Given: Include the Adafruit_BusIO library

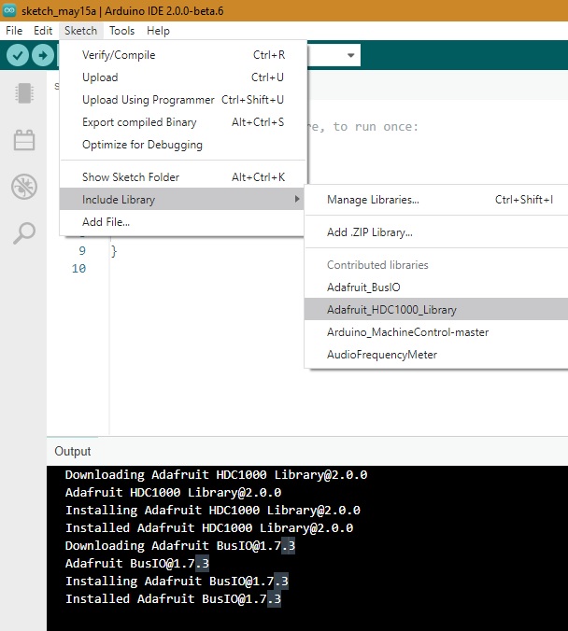Looking at the screenshot, I should (436, 287).
